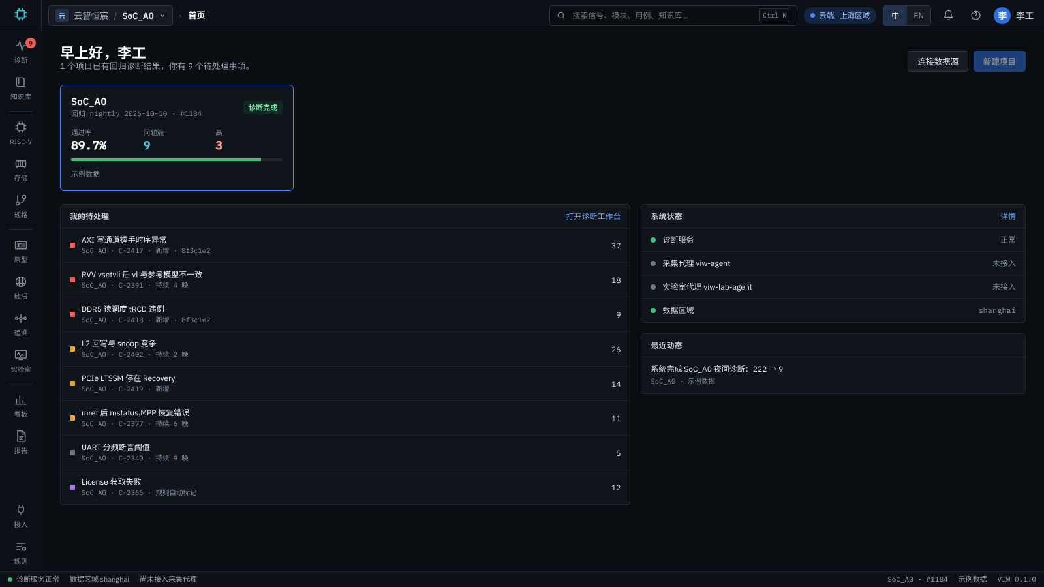The width and height of the screenshot is (1044, 587).
Task: Expand the 云智恒宸 / SoC_A0 project dropdown
Action: (x=110, y=16)
